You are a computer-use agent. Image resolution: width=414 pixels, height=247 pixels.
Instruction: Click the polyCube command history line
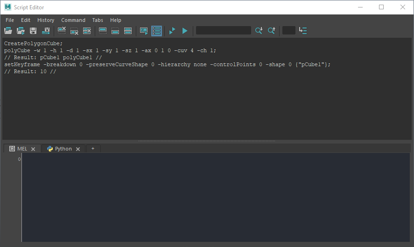[x=110, y=51]
